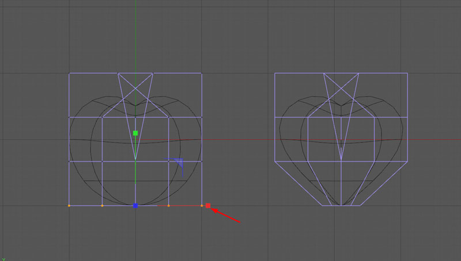The width and height of the screenshot is (461, 261).
Task: Click top-left corner of the left lattice cage
Action: (69, 73)
